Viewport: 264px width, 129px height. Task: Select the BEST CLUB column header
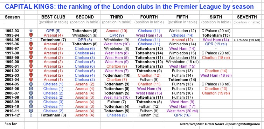[x=53, y=17]
